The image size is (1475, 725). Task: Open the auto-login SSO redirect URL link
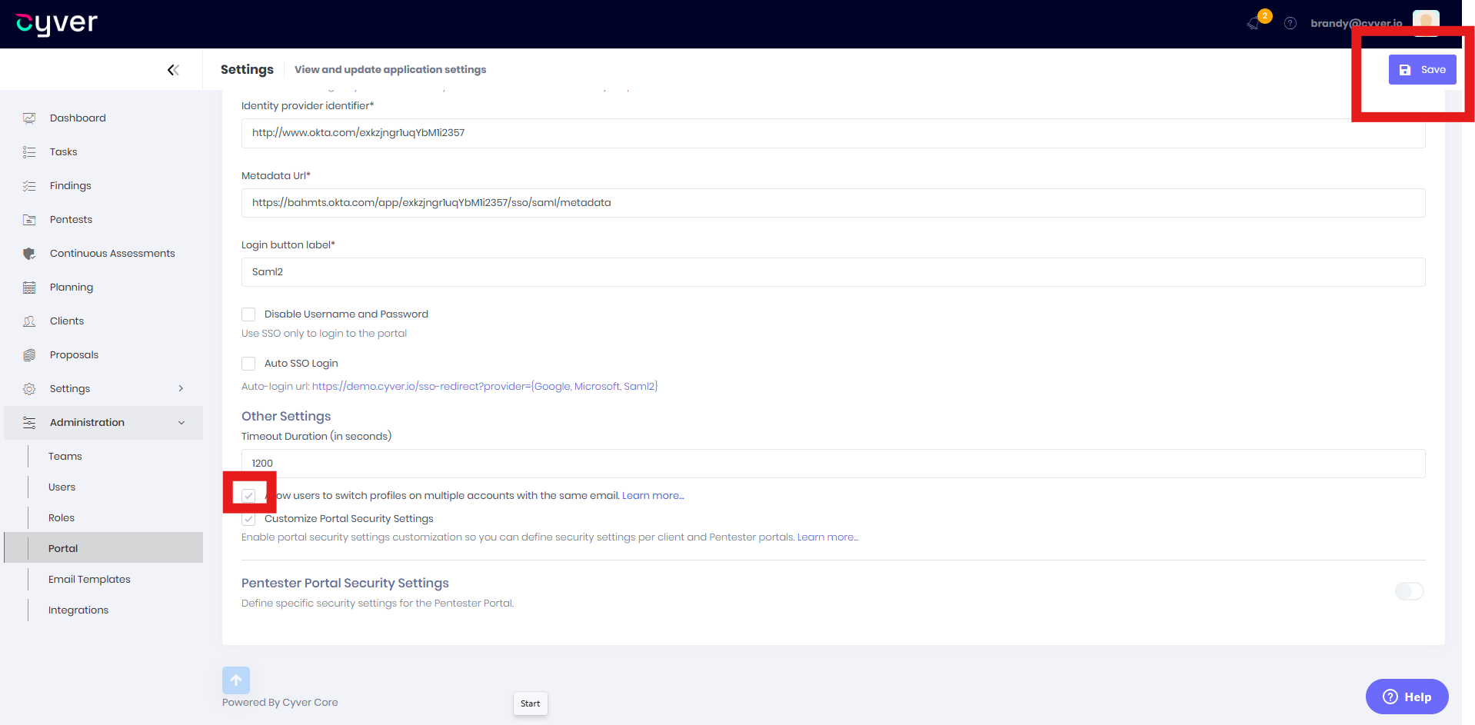click(485, 387)
